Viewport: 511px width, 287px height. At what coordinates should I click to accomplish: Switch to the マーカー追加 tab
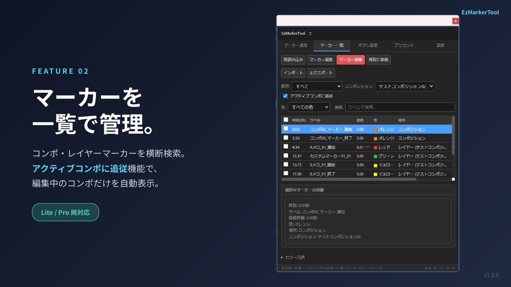[x=296, y=45]
